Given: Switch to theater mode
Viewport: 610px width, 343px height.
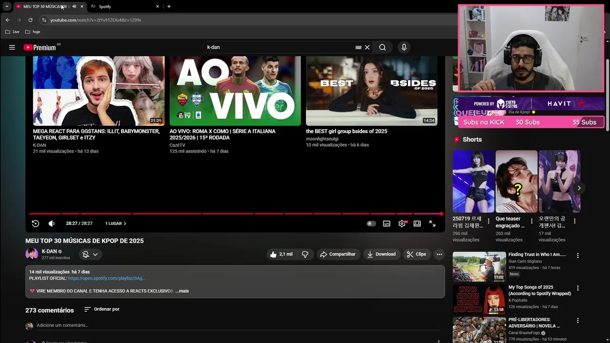Looking at the screenshot, I should (417, 223).
